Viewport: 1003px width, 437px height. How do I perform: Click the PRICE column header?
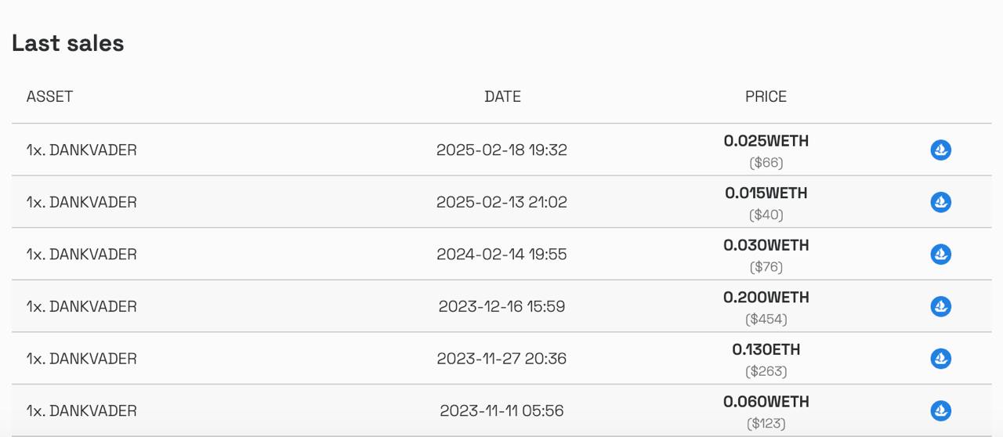(766, 96)
